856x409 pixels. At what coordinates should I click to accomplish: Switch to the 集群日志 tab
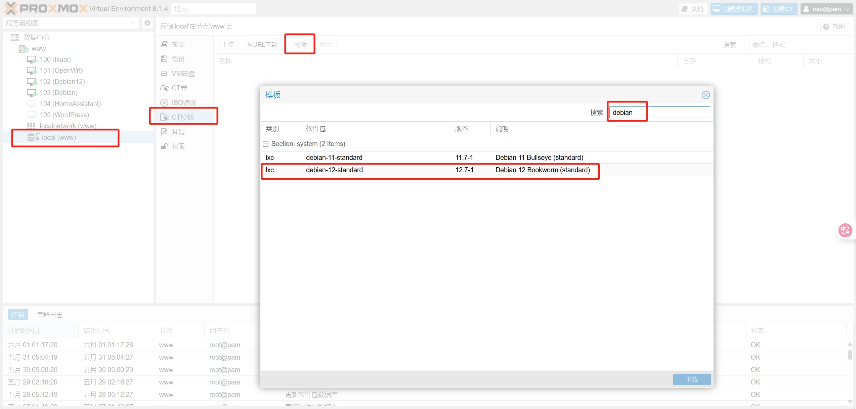coord(50,315)
